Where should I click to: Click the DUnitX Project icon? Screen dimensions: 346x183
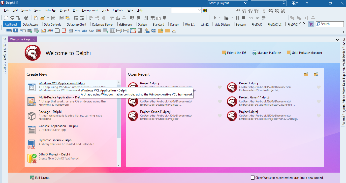coord(32,158)
